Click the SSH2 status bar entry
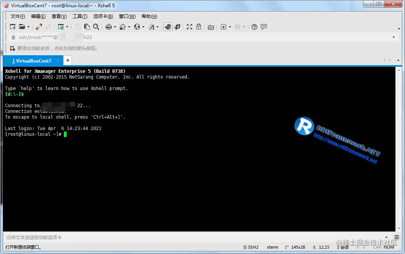 pyautogui.click(x=251, y=247)
